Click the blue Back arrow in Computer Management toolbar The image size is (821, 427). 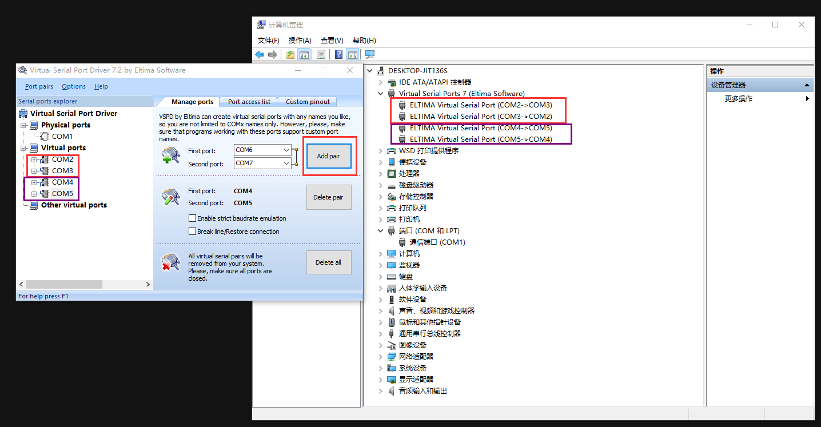(260, 55)
